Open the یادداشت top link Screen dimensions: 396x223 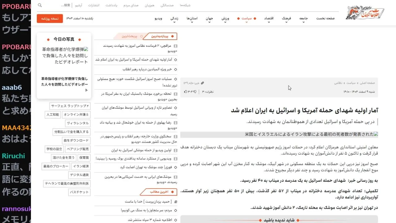click(x=111, y=5)
